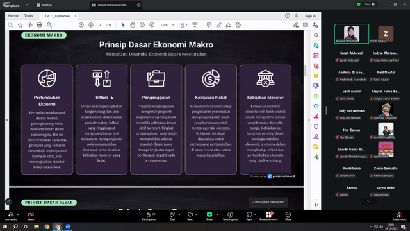Image resolution: width=410 pixels, height=231 pixels.
Task: Open the Acrobat Home tab
Action: (13, 15)
